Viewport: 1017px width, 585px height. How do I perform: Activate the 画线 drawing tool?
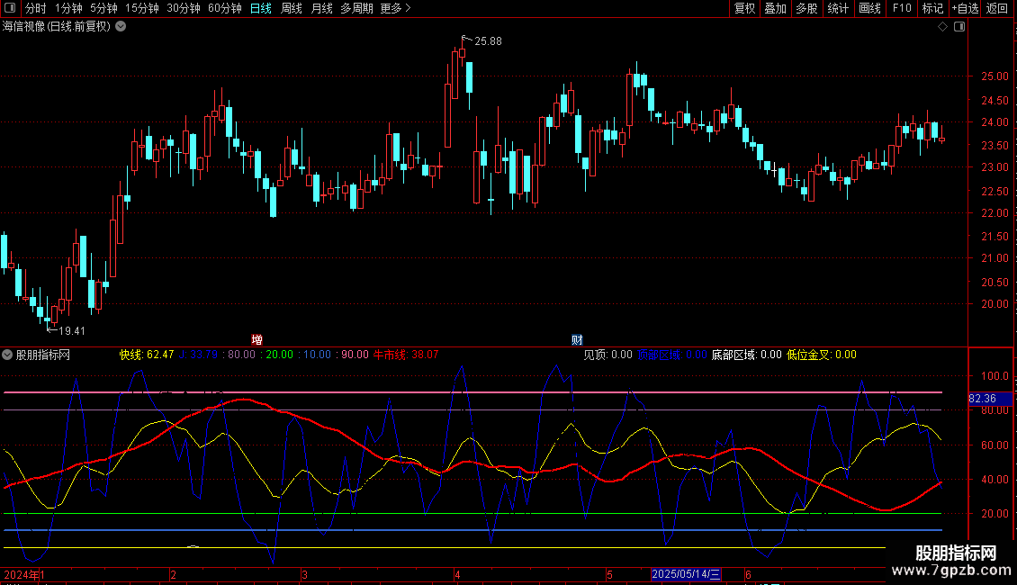pos(869,8)
